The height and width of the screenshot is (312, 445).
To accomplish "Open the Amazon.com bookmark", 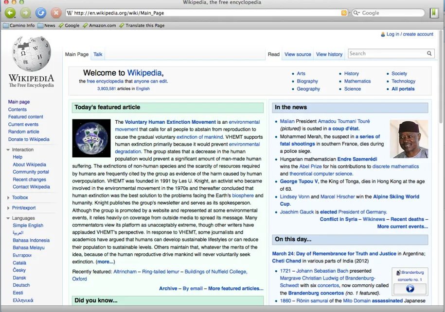I will click(99, 26).
